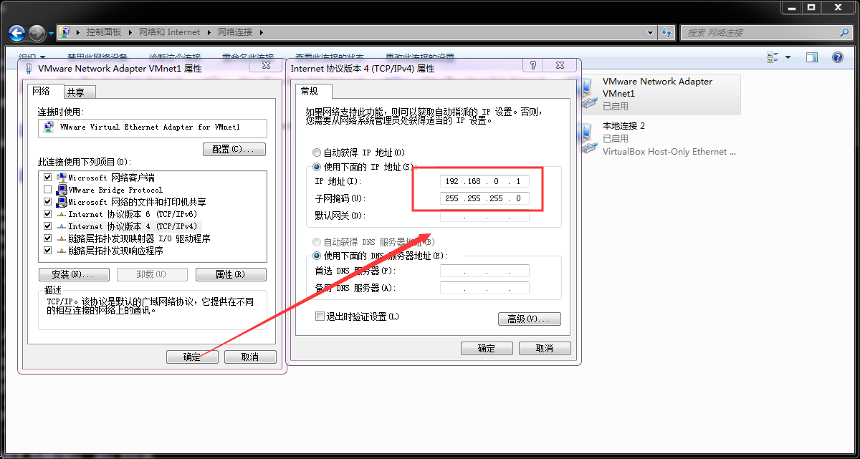Click 网络和 Internet in the breadcrumb
860x459 pixels.
(x=169, y=32)
